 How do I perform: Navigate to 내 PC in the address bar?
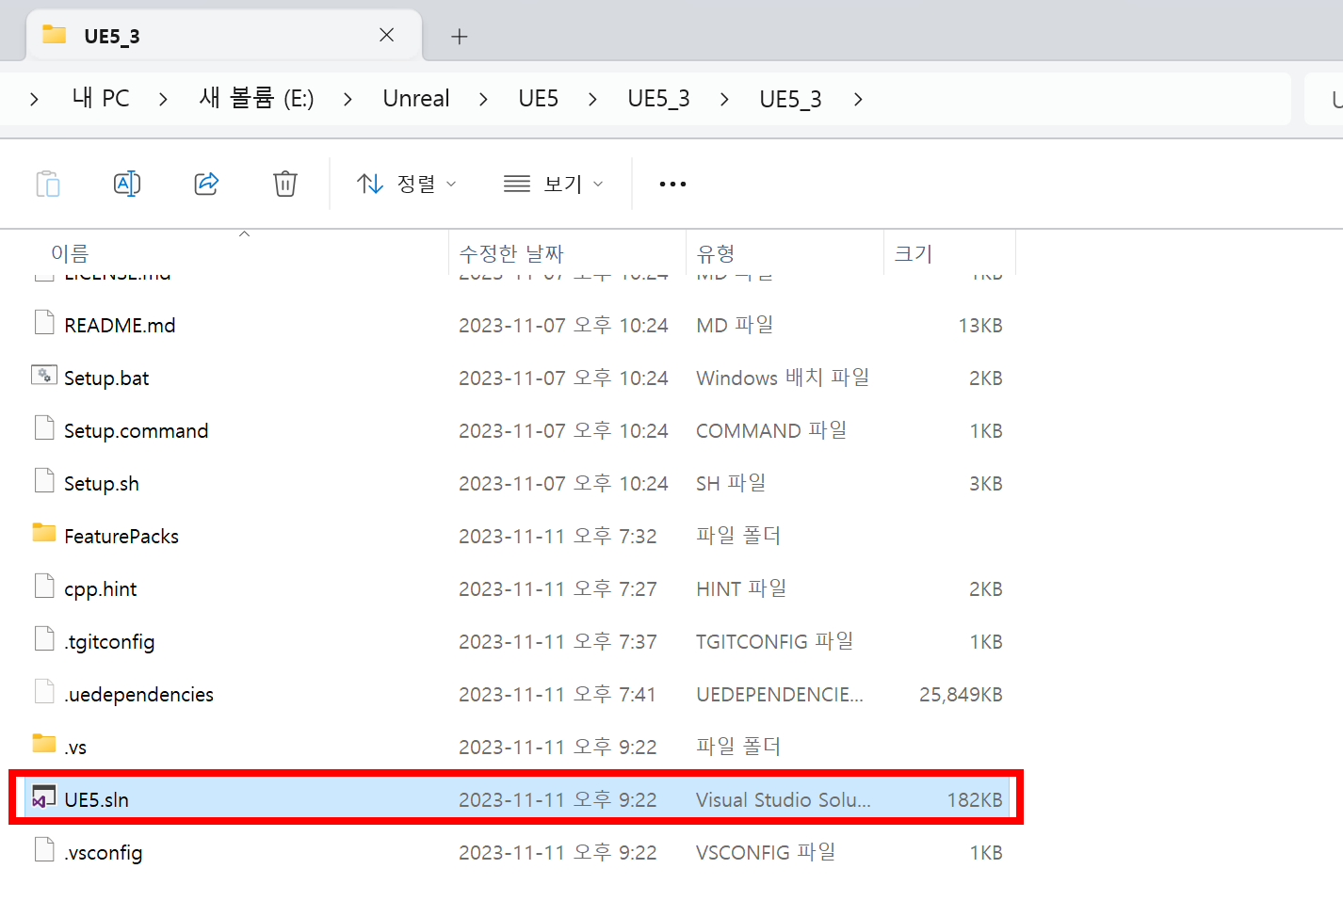pyautogui.click(x=101, y=99)
